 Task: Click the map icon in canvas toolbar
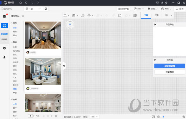click(x=135, y=15)
